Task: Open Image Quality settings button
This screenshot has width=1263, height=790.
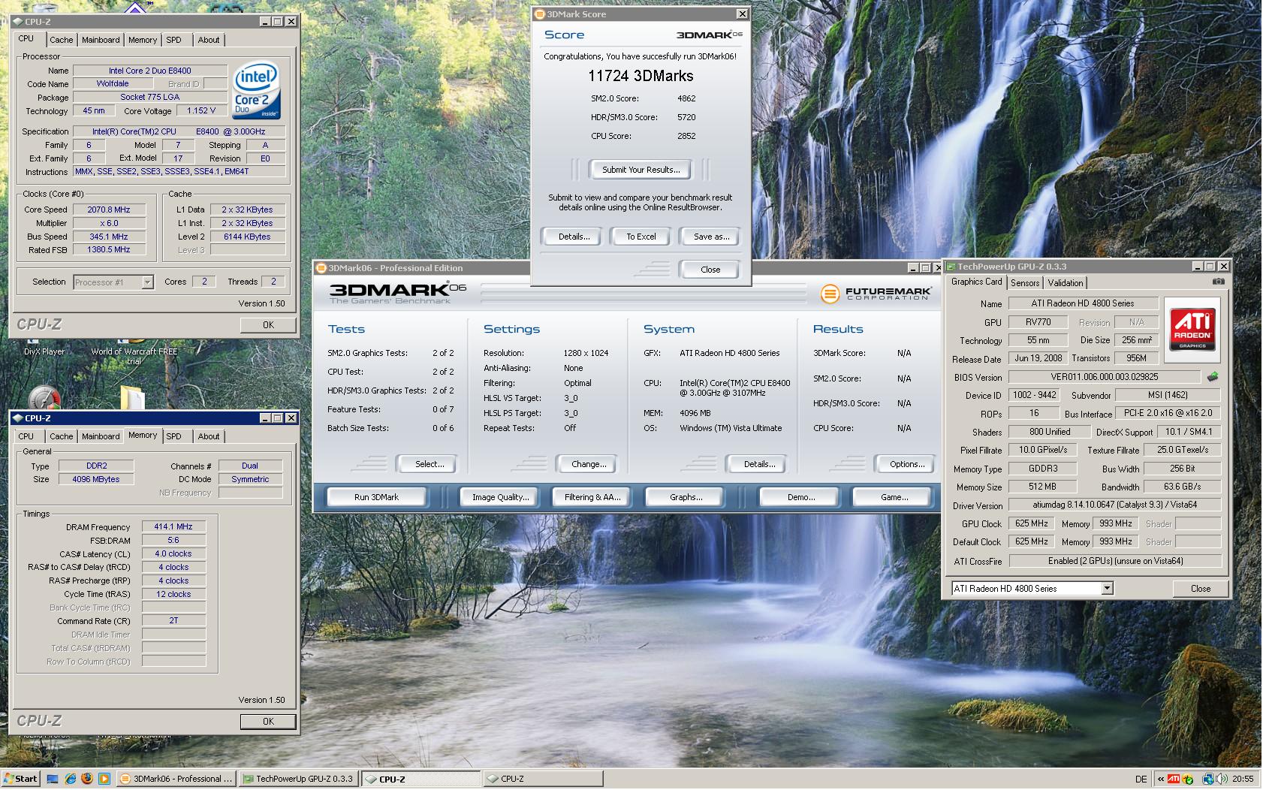Action: [x=500, y=497]
